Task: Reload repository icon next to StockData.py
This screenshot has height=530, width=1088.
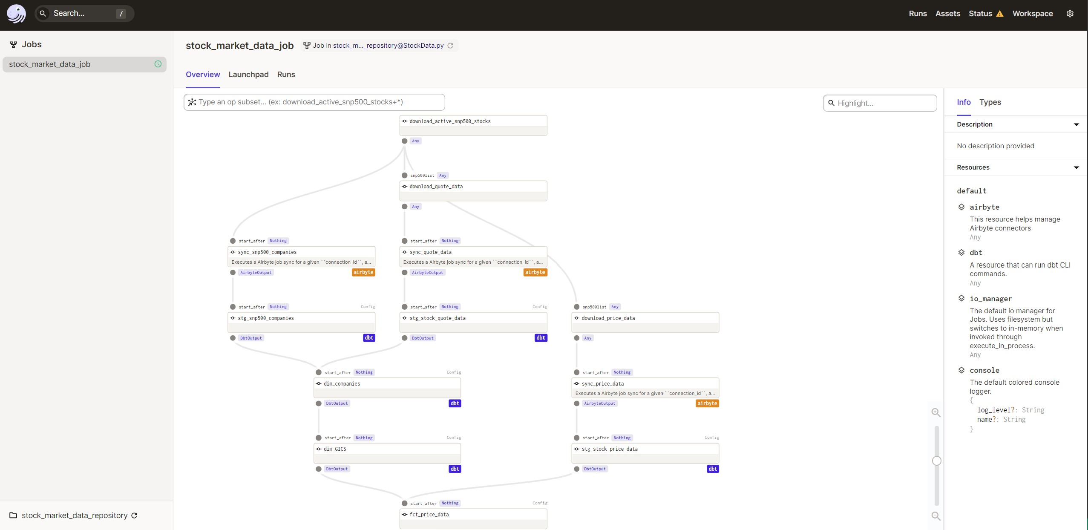Action: (x=450, y=46)
